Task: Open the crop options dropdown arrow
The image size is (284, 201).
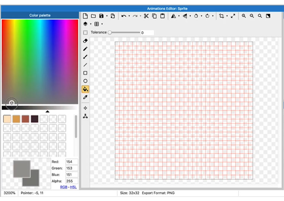Action: (x=227, y=16)
